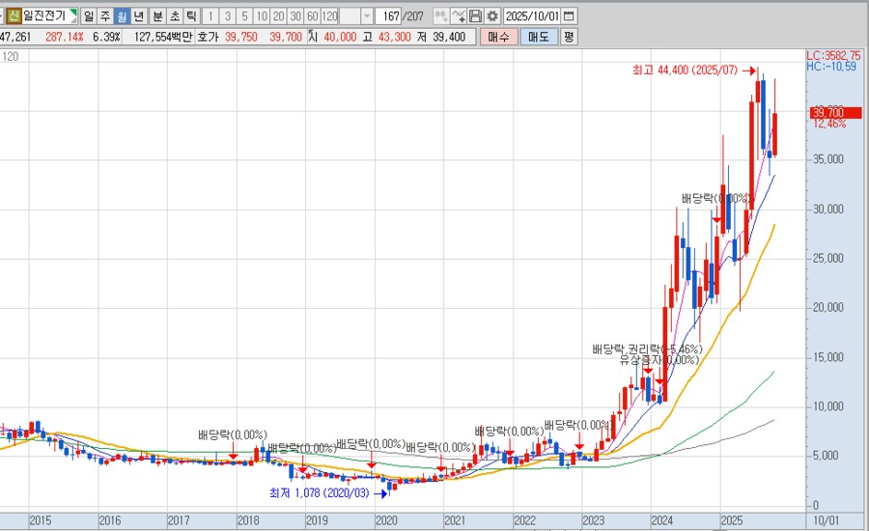Click the green 신 badge icon
The image size is (869, 531).
[x=14, y=16]
